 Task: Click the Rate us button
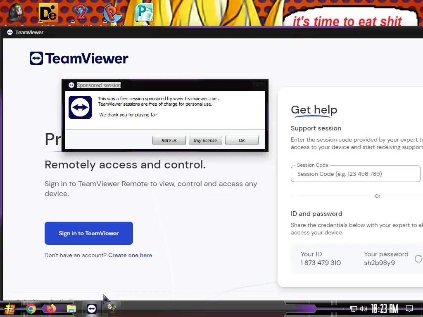169,140
